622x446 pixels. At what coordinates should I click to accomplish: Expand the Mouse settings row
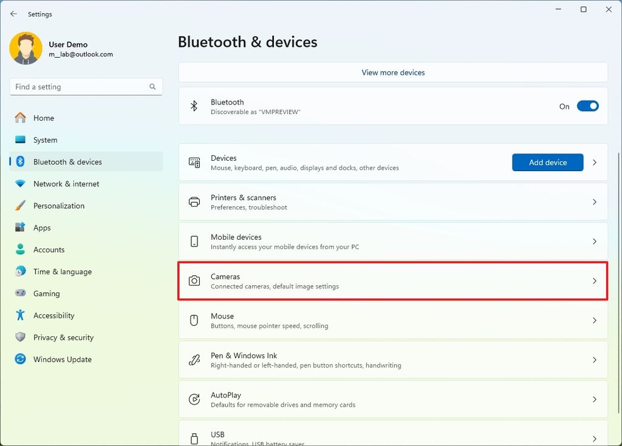tap(594, 320)
